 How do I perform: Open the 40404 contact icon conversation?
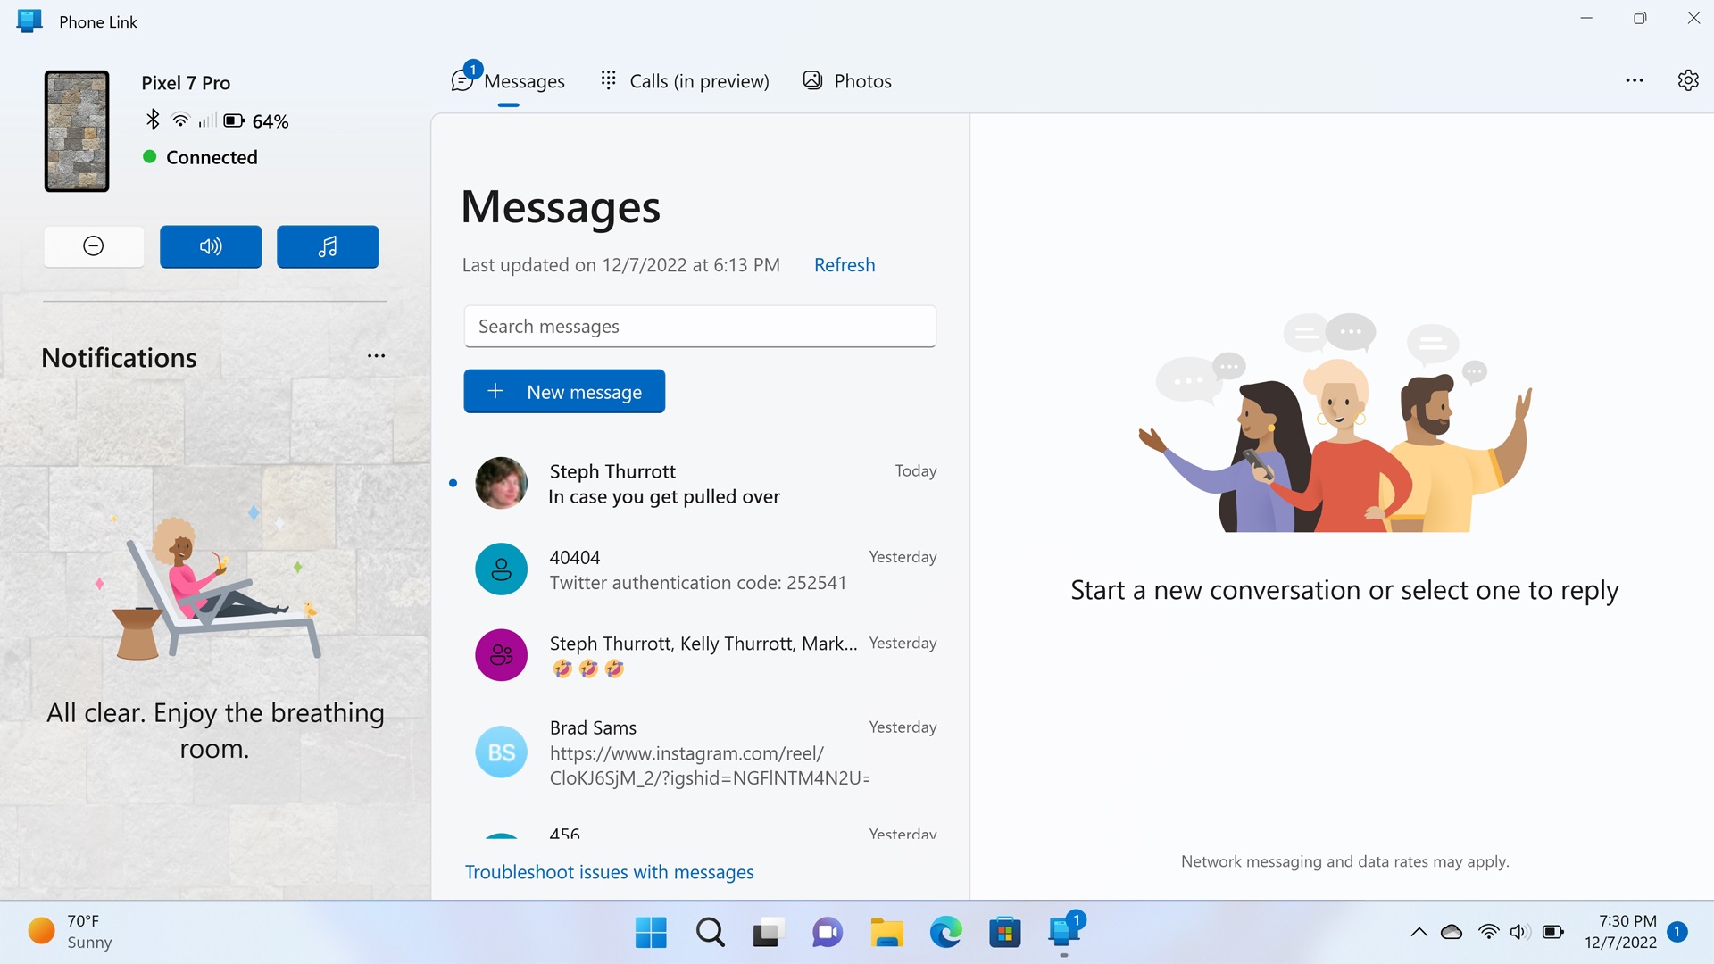[x=501, y=569]
